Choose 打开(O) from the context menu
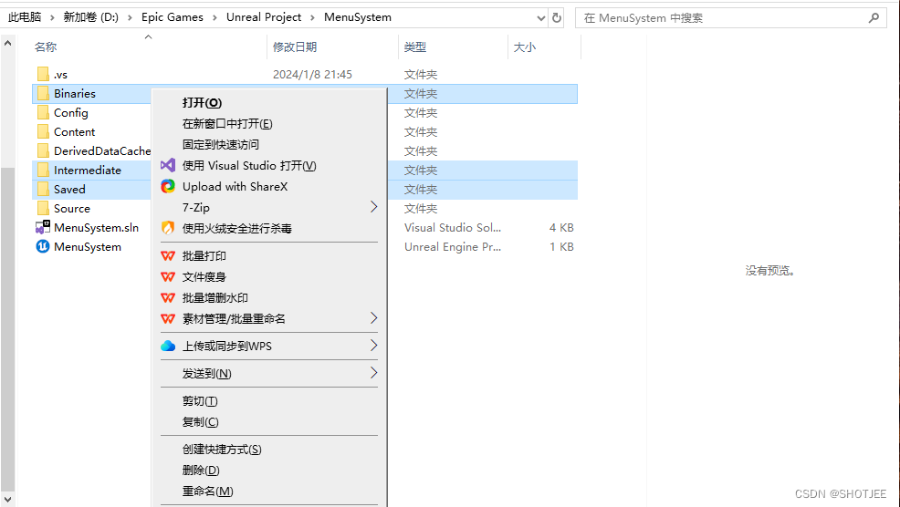Viewport: 900px width, 507px height. pyautogui.click(x=202, y=103)
